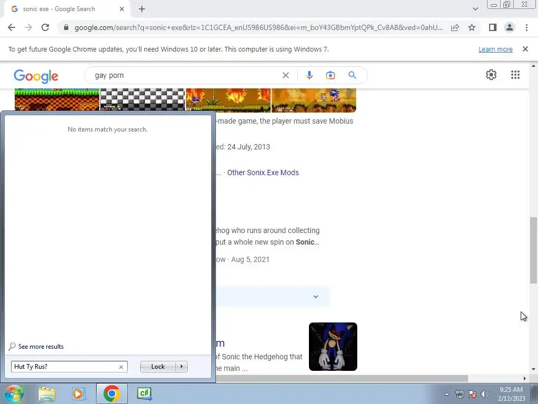The height and width of the screenshot is (404, 538).
Task: Launch Windows Media Player from taskbar
Action: coord(78,393)
